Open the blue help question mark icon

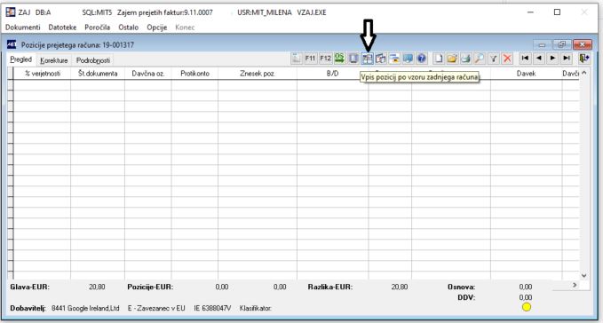tap(422, 59)
